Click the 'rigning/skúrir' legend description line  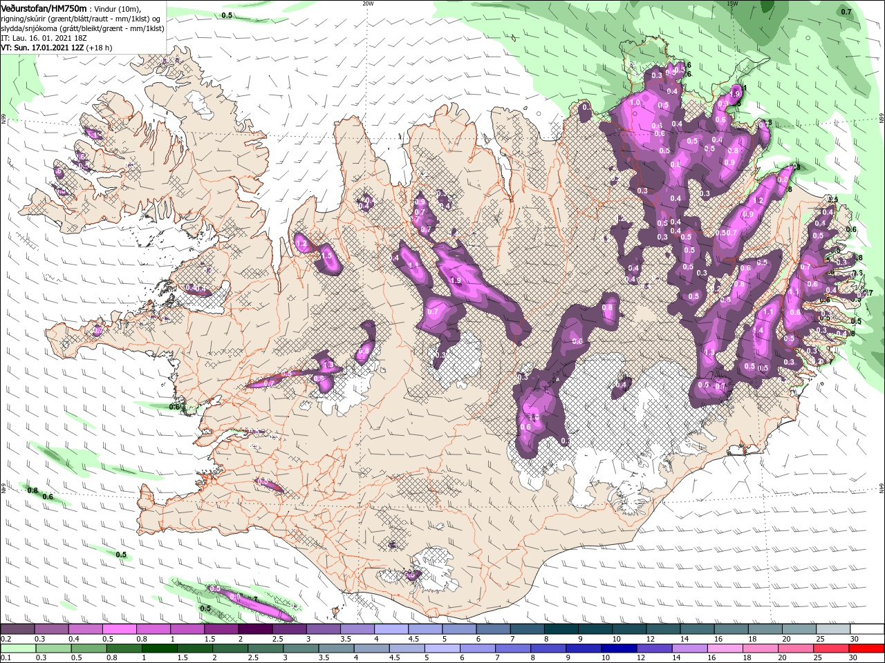coord(80,18)
